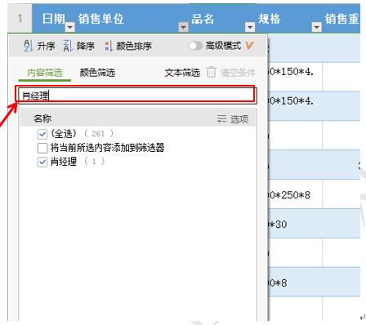Click the 销售重 column header text
The height and width of the screenshot is (325, 366).
click(341, 19)
